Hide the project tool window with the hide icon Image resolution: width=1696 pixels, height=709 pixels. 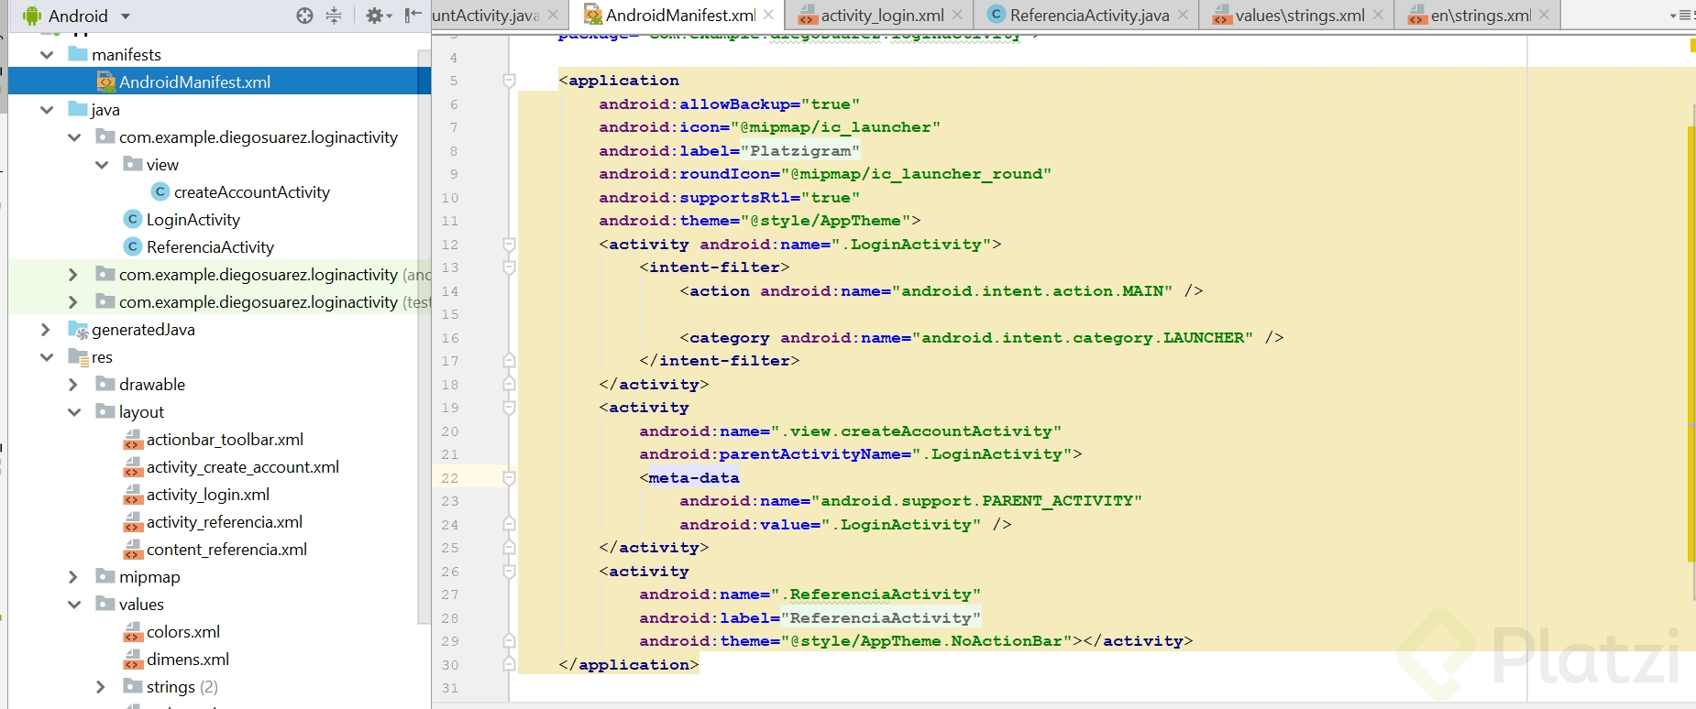coord(413,16)
